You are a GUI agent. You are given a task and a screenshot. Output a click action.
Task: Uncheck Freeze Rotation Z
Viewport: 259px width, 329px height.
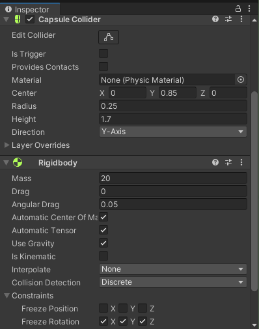point(143,321)
